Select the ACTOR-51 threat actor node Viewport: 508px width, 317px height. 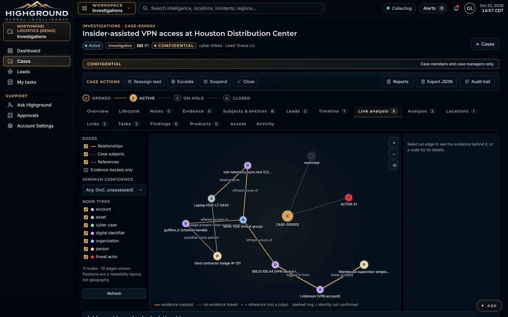coord(348,198)
